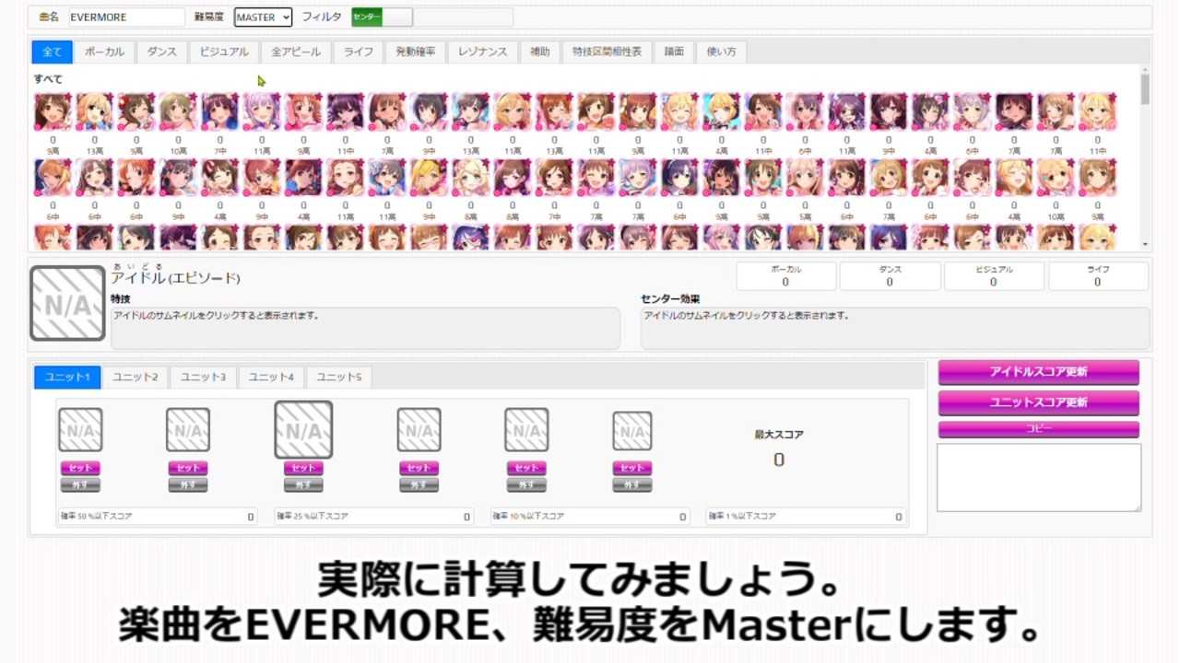Screen dimensions: 1180x663
Task: Click セット under the second unit slot
Action: click(188, 468)
